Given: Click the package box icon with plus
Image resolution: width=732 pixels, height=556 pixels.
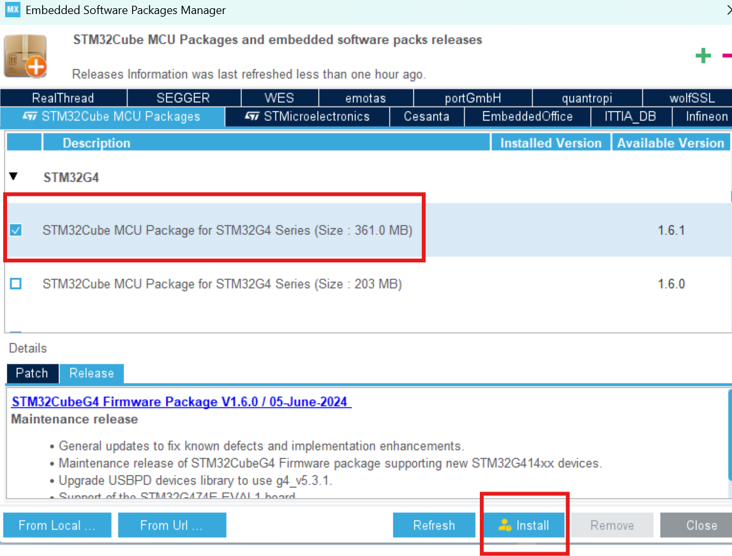Looking at the screenshot, I should (26, 56).
